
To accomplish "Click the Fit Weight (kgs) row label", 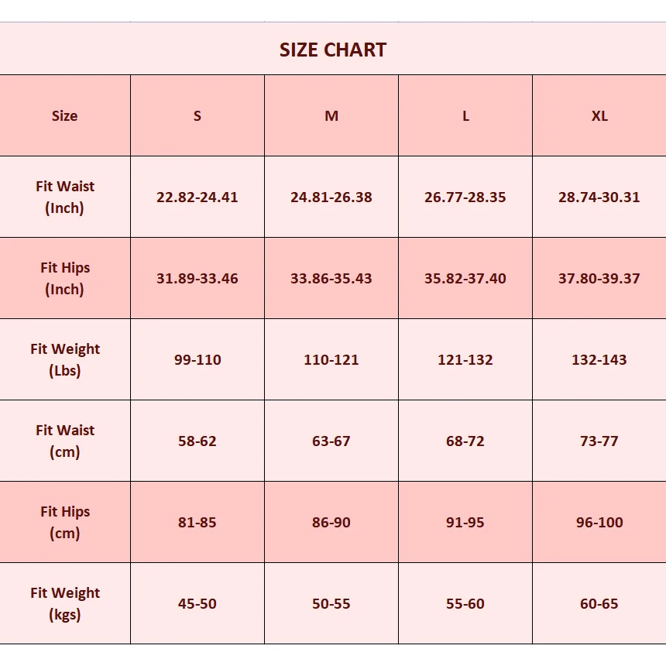I will tap(65, 603).
